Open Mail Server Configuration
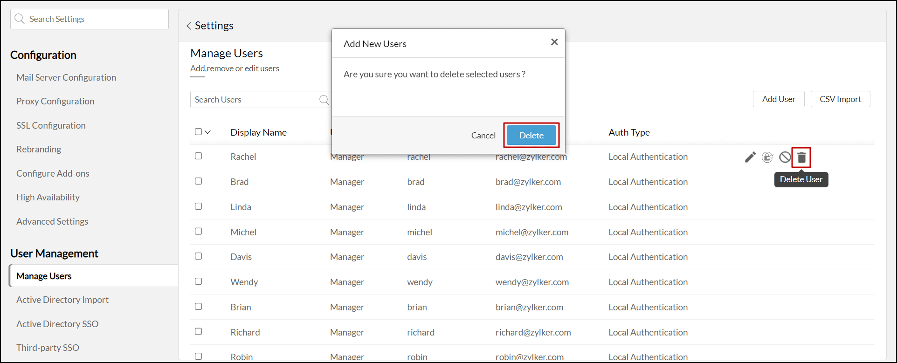This screenshot has width=897, height=363. click(66, 77)
